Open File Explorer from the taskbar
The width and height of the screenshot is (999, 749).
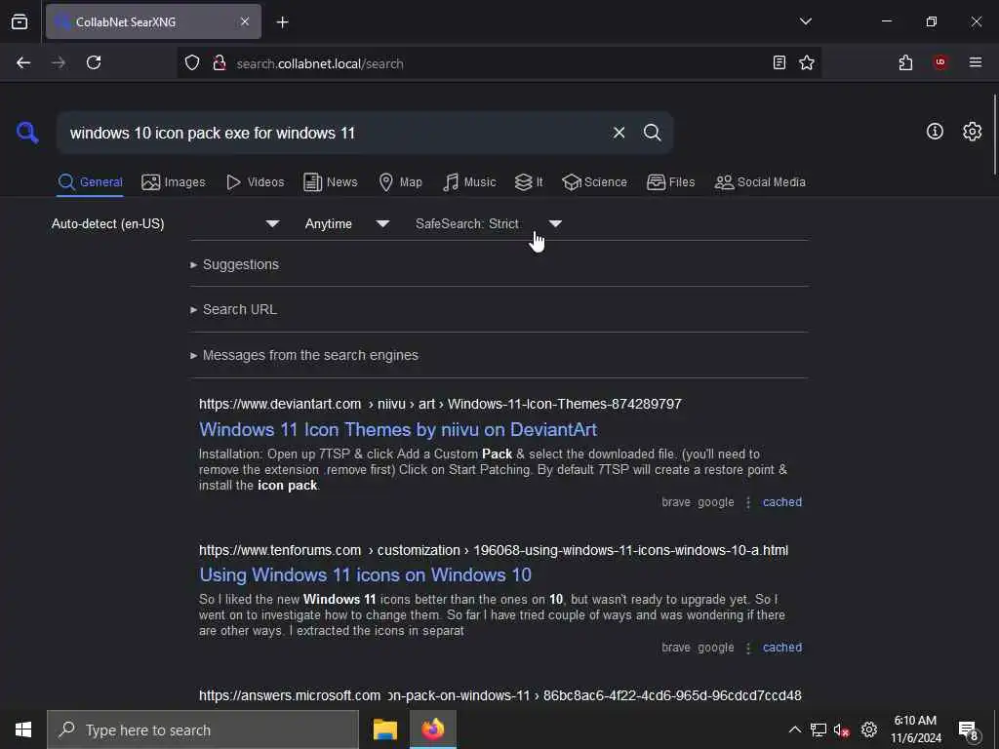(x=384, y=729)
